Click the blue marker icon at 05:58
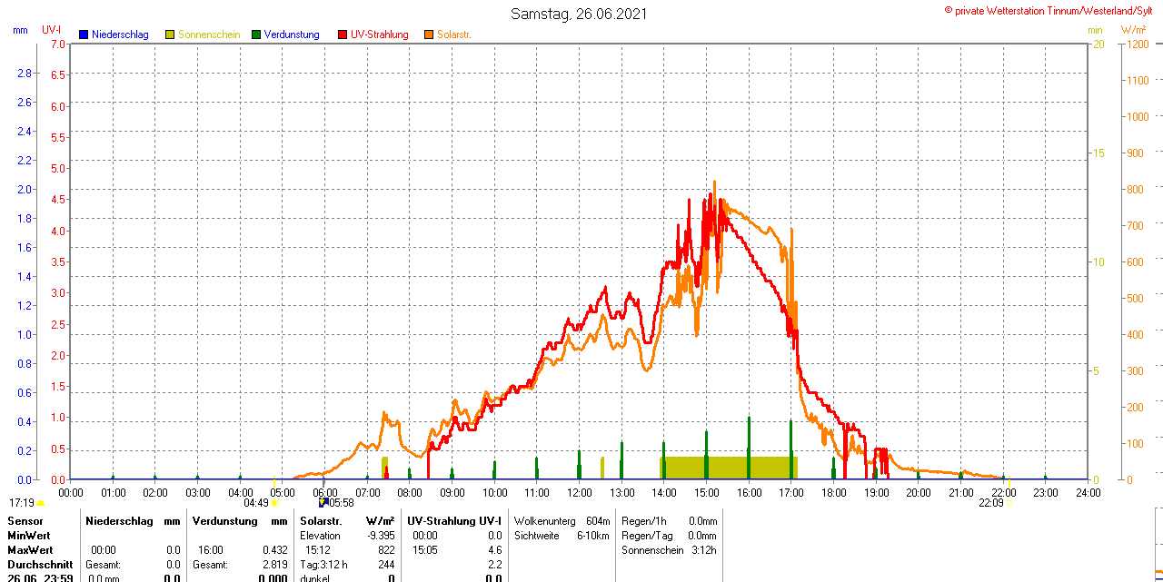1163x582 pixels. 322,501
